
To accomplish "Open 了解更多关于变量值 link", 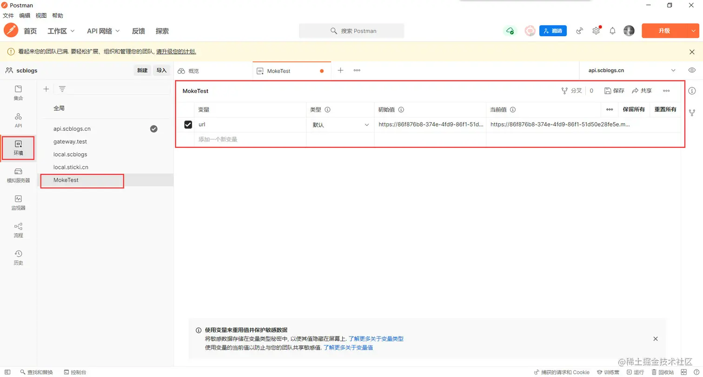I will coord(348,347).
